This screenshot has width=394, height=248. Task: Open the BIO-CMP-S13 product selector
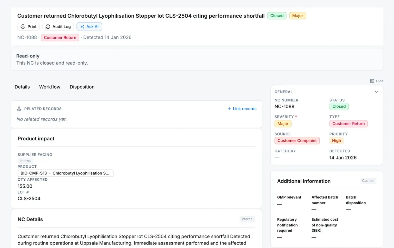coord(65,173)
